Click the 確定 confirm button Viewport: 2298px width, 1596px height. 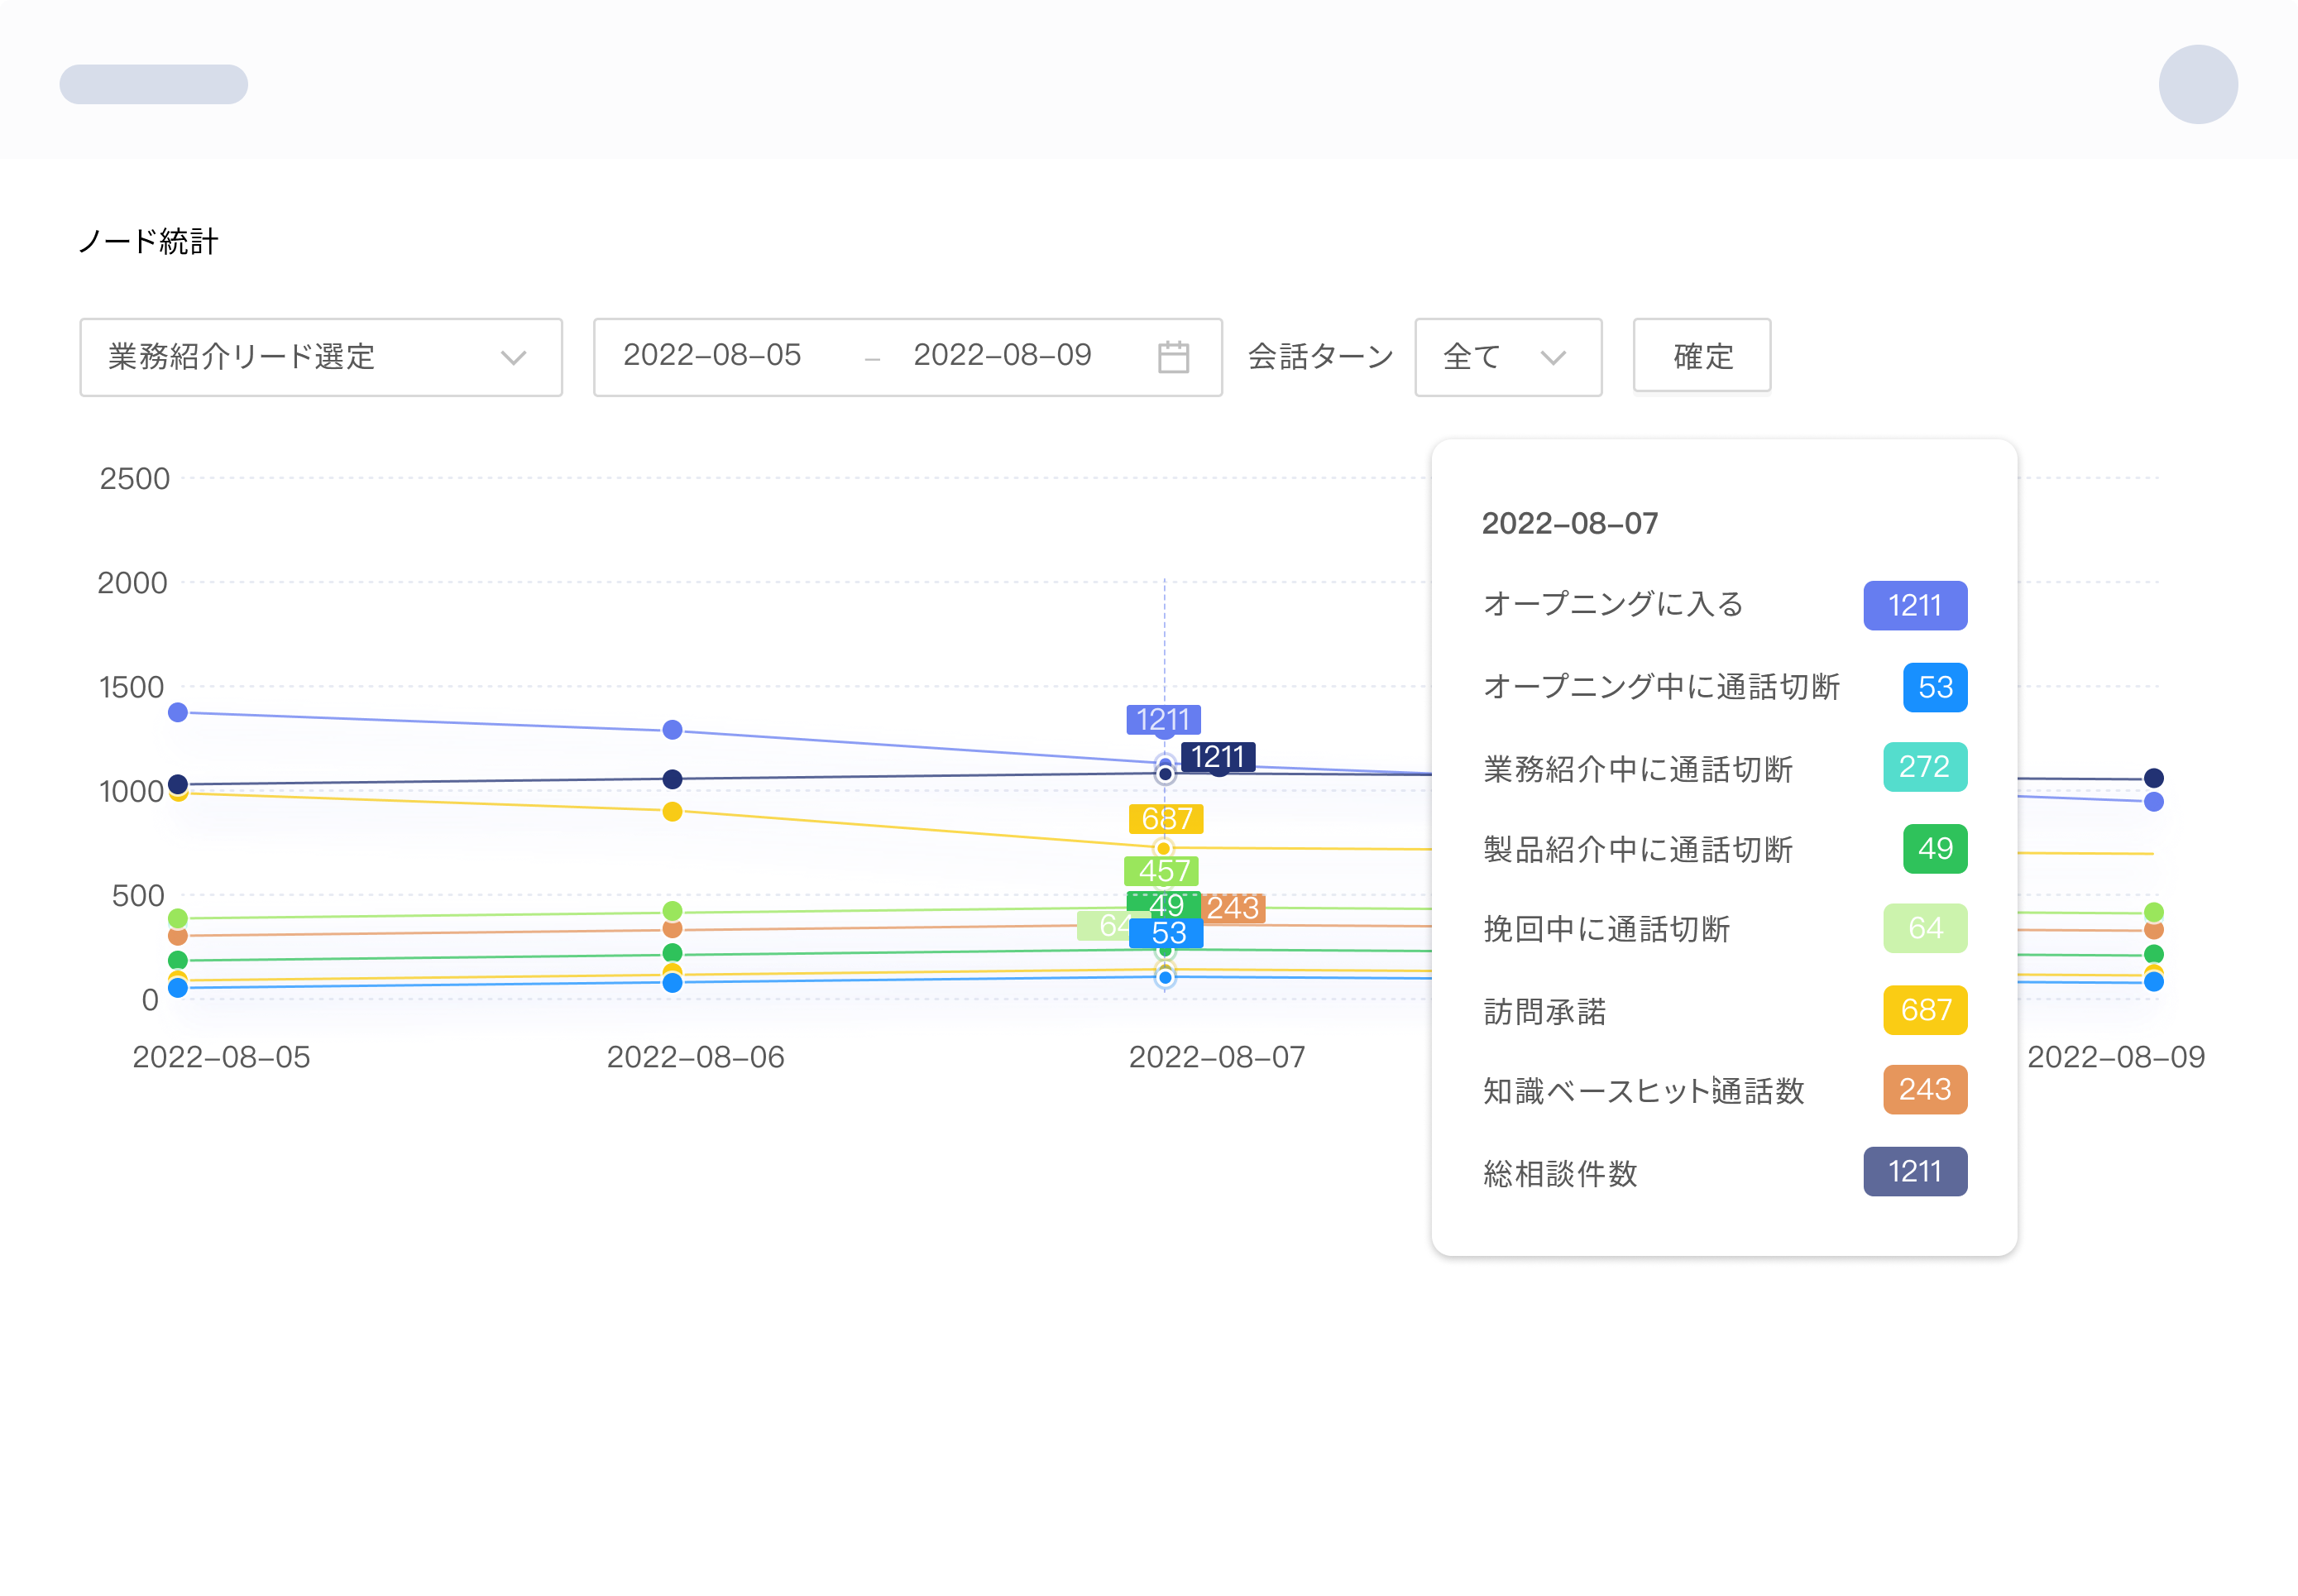click(1702, 356)
